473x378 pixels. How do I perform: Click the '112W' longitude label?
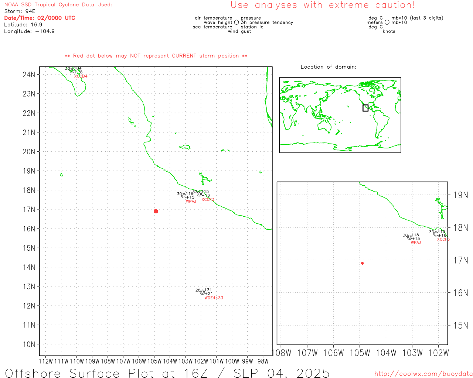point(46,361)
